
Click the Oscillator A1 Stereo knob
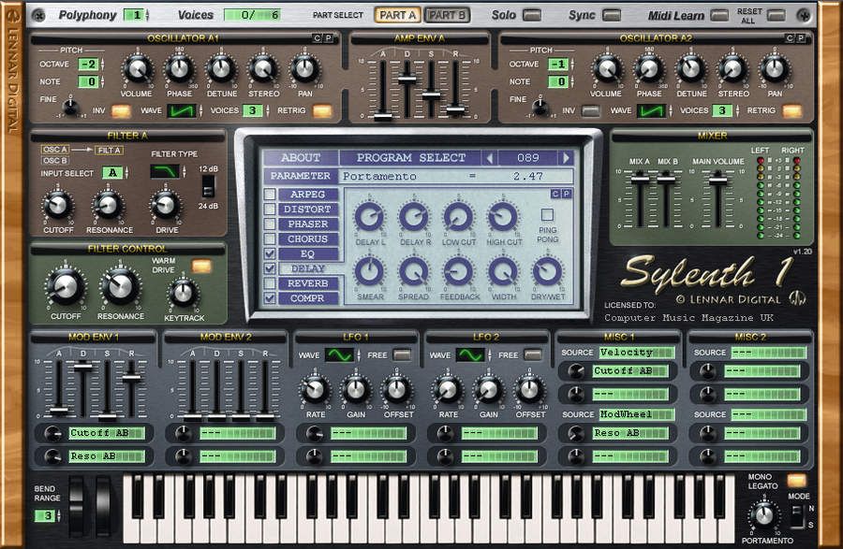(x=263, y=70)
